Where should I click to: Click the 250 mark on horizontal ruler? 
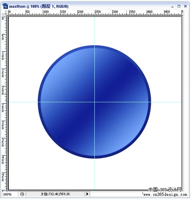tap(98, 12)
